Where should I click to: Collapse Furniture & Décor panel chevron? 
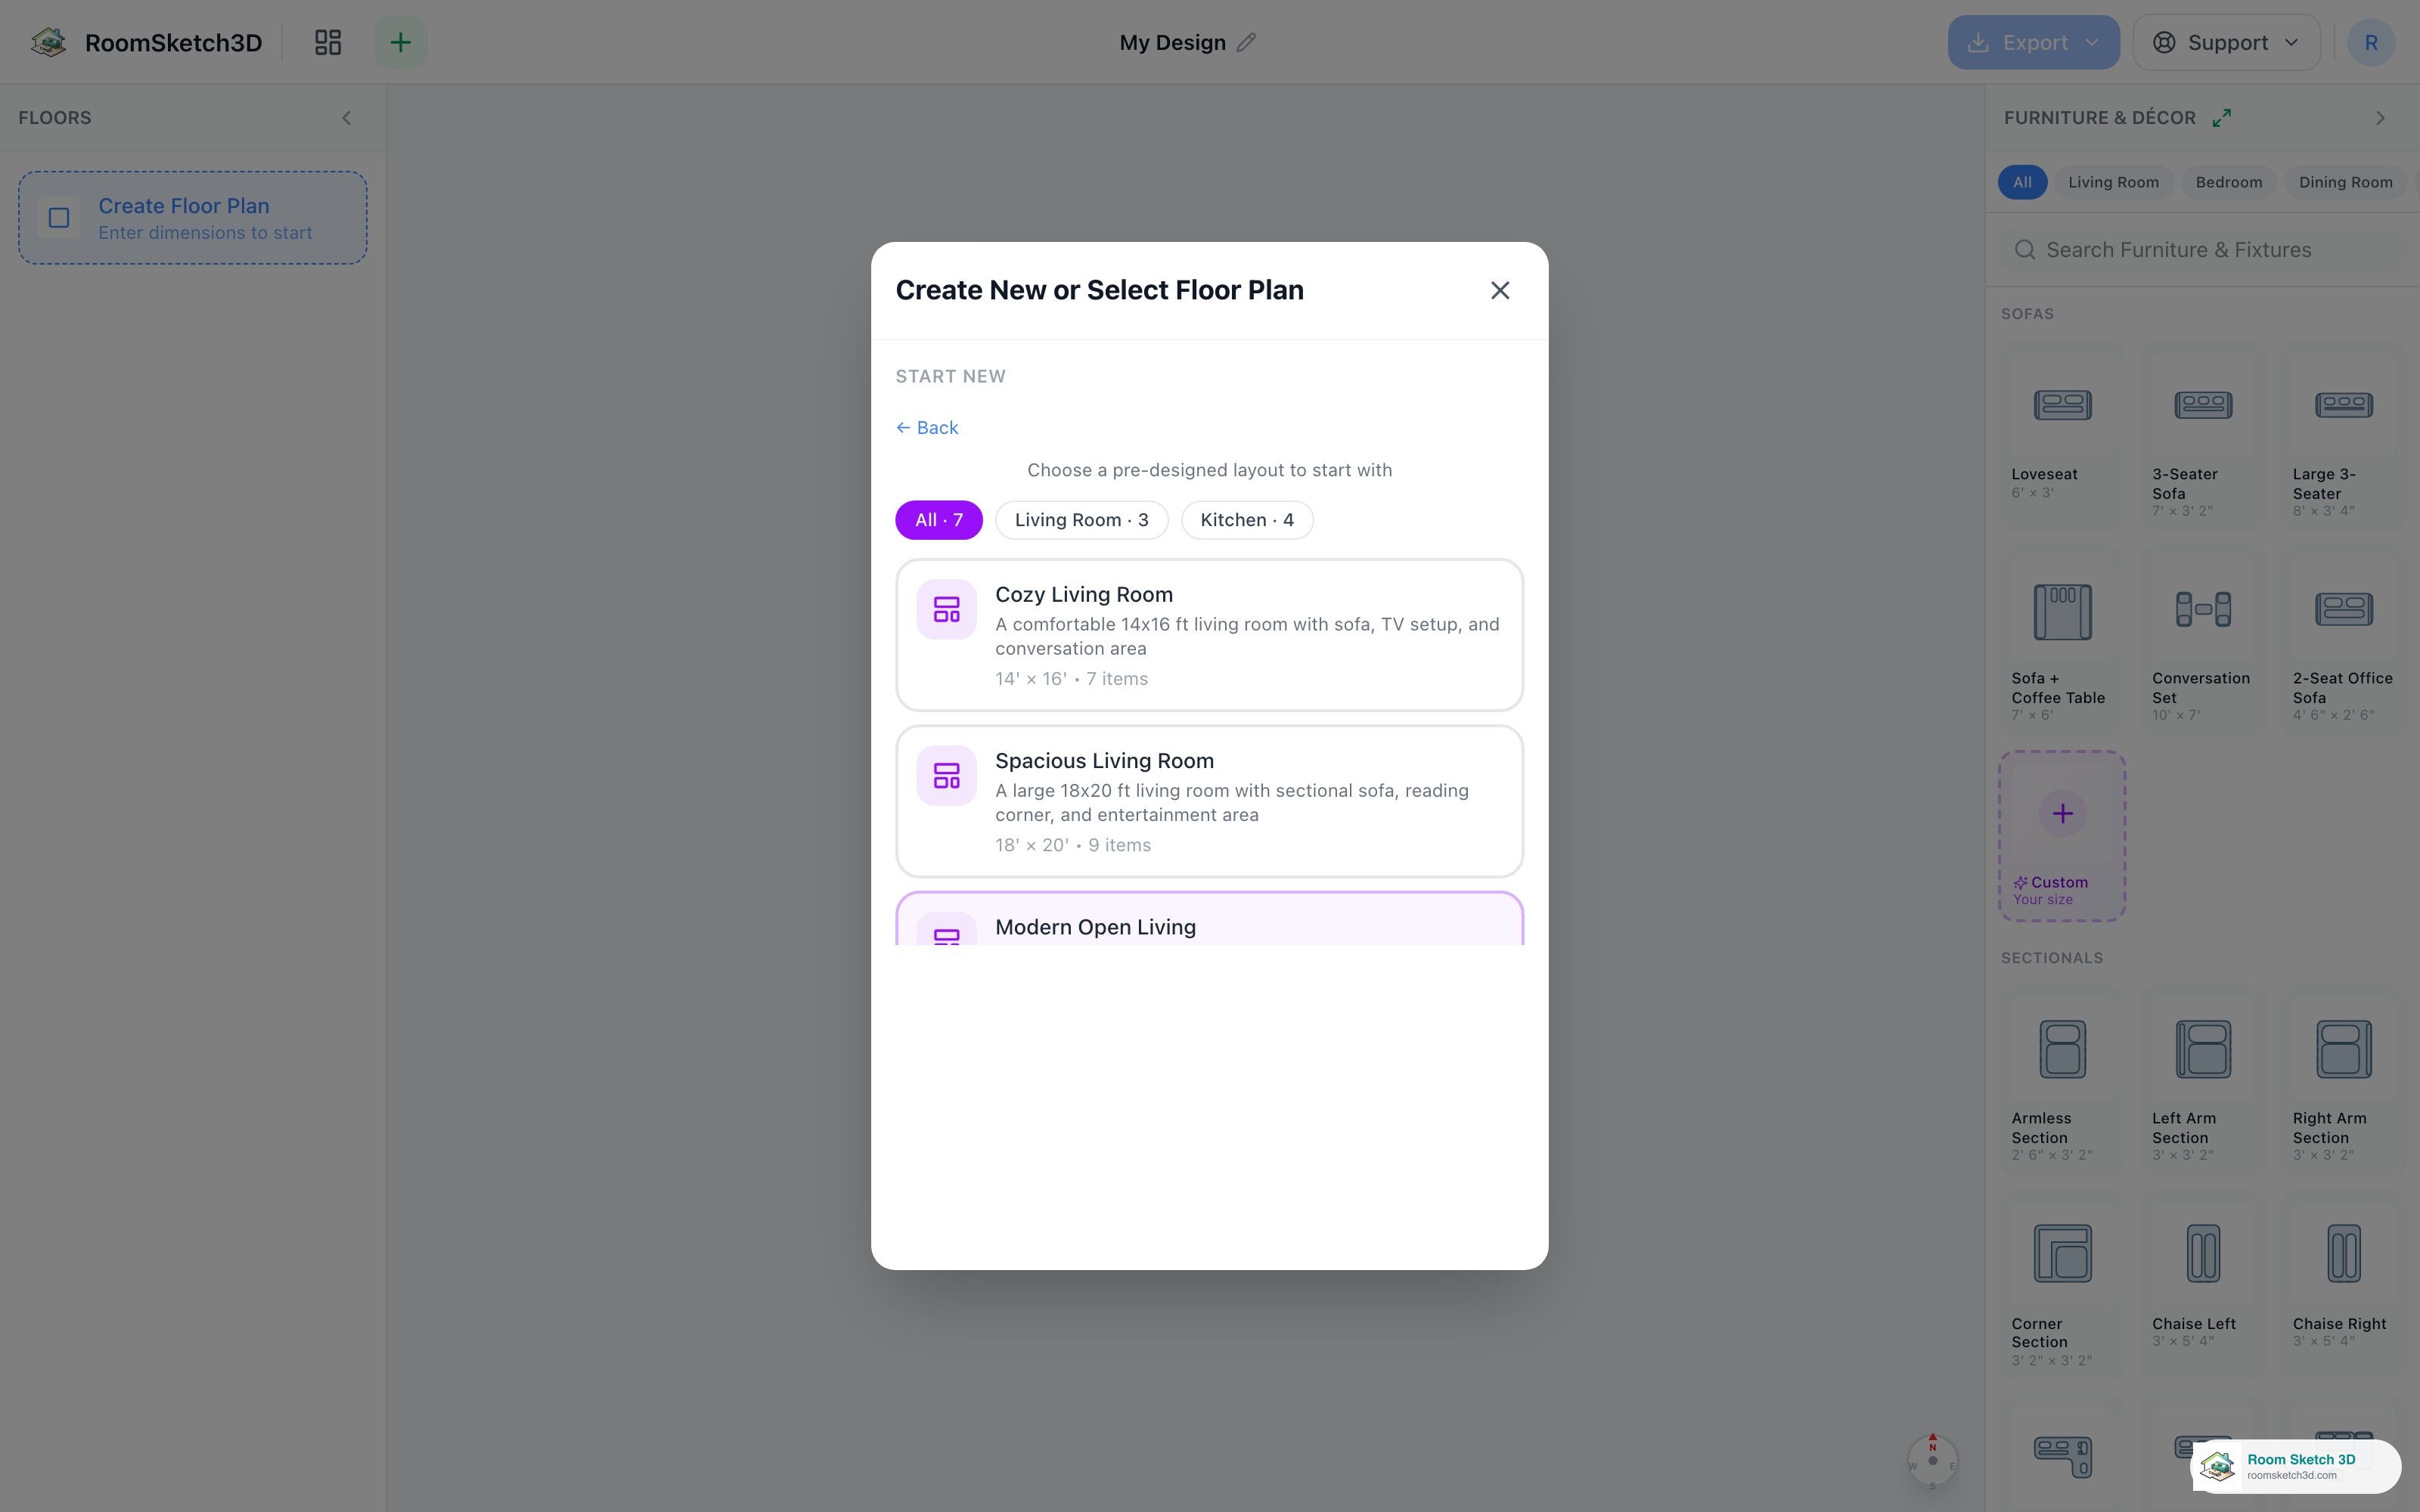point(2380,118)
